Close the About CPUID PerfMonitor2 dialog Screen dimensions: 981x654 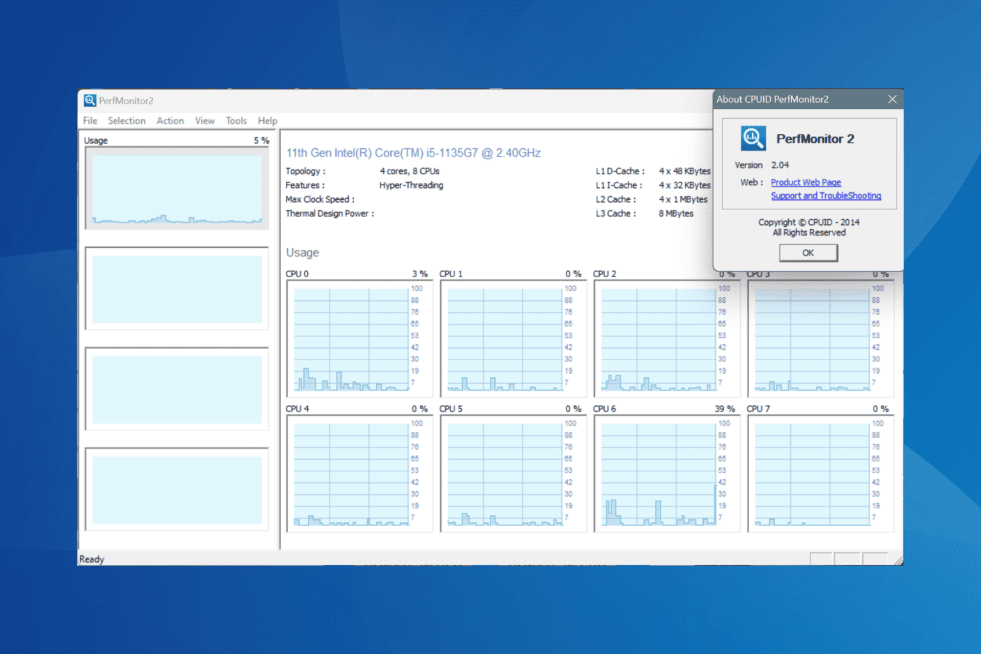pos(892,99)
